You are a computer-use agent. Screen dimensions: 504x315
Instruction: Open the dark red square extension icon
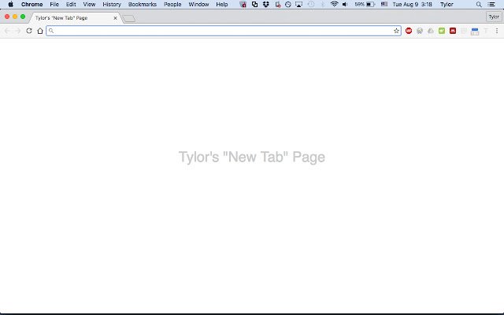click(453, 31)
